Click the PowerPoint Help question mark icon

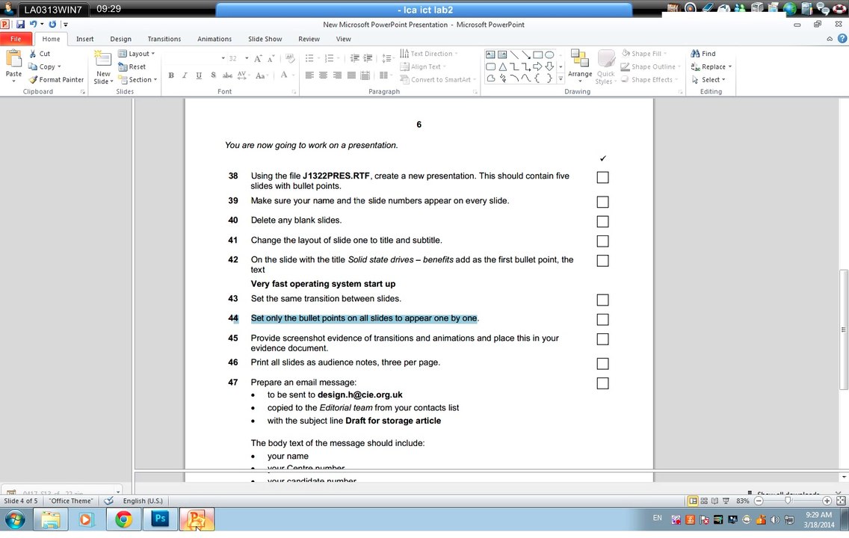pos(842,38)
